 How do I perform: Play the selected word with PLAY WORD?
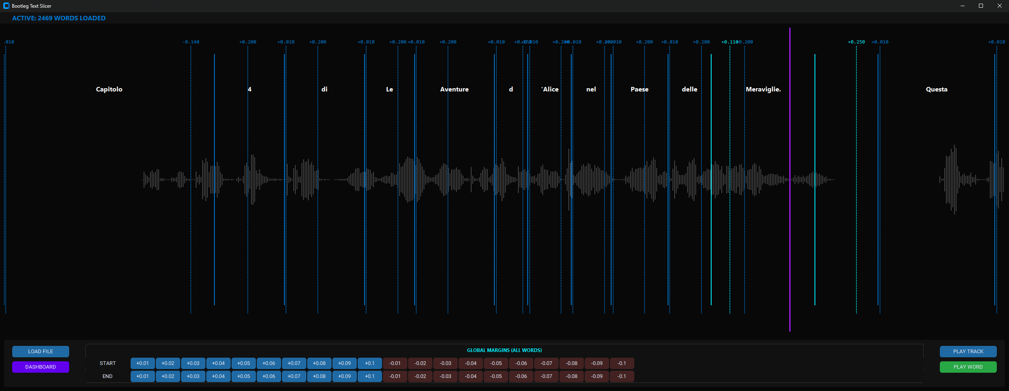[x=968, y=367]
